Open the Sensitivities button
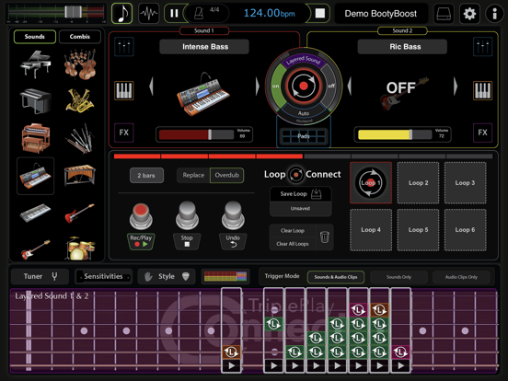 tap(103, 276)
